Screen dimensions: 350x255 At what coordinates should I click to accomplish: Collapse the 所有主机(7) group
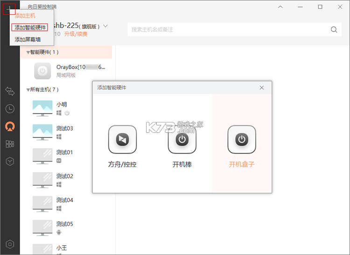coord(28,90)
